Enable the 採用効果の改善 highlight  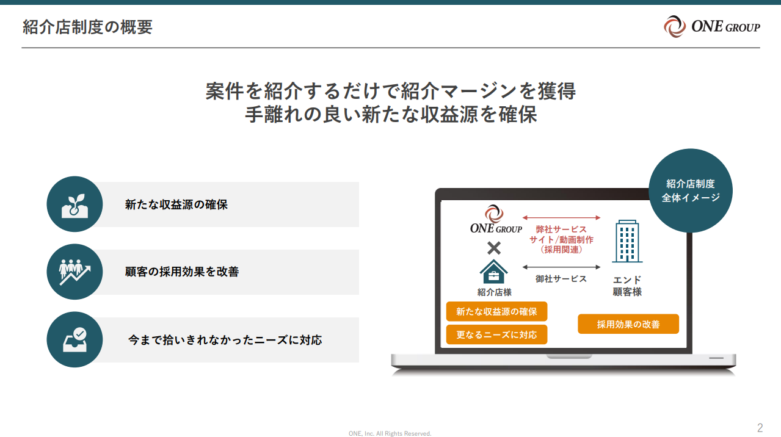point(627,324)
